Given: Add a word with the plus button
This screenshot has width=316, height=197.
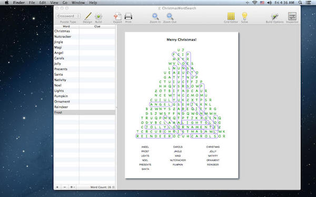Looking at the screenshot, I should point(57,187).
